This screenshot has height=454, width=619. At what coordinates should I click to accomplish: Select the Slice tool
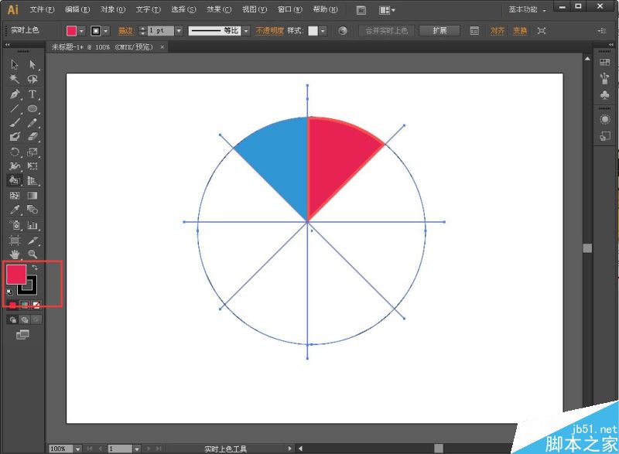(x=32, y=241)
